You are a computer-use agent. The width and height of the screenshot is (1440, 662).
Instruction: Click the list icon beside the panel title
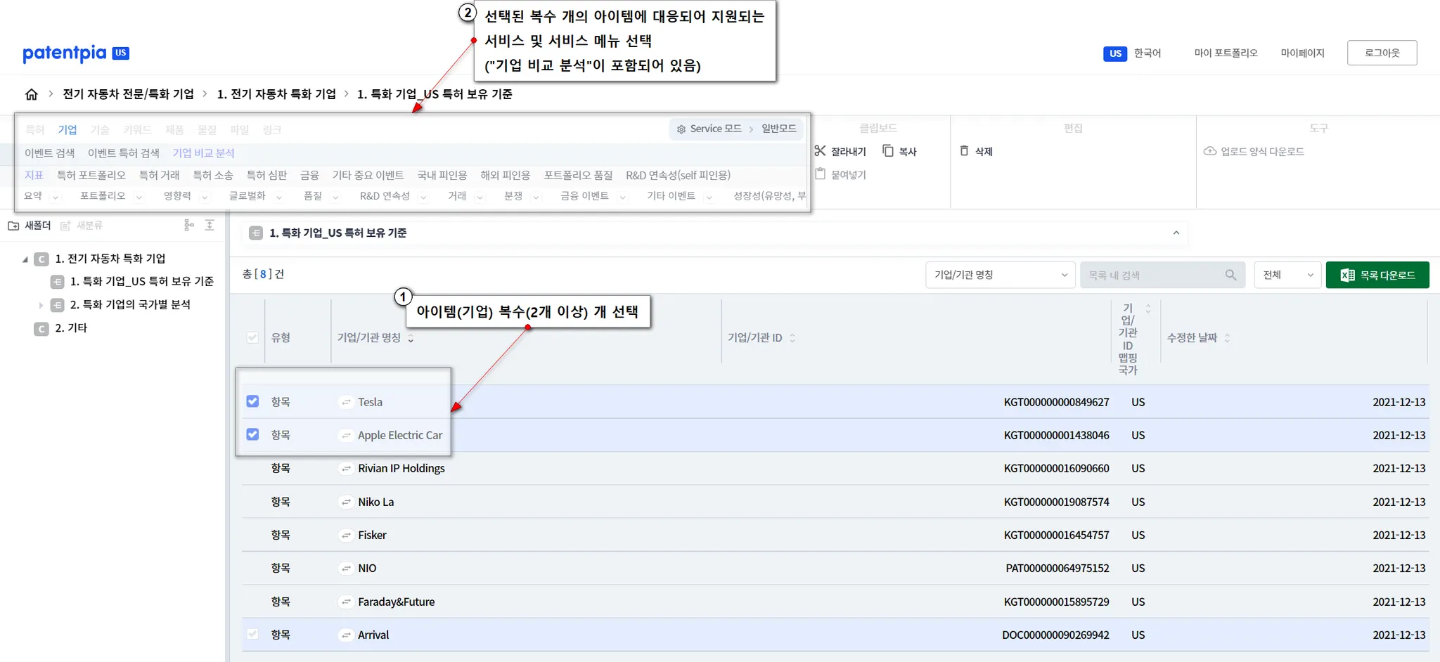[x=256, y=233]
